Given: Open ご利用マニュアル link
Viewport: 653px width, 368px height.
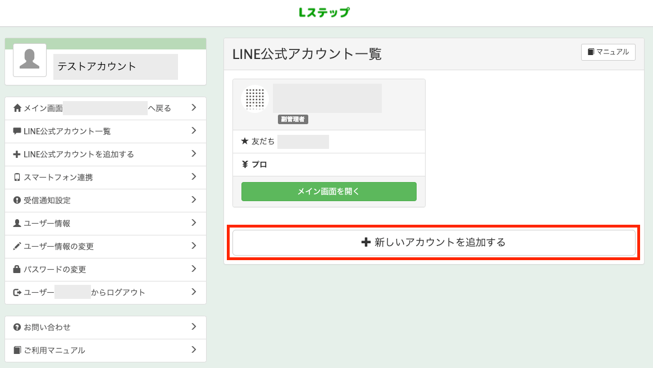Looking at the screenshot, I should (x=106, y=350).
